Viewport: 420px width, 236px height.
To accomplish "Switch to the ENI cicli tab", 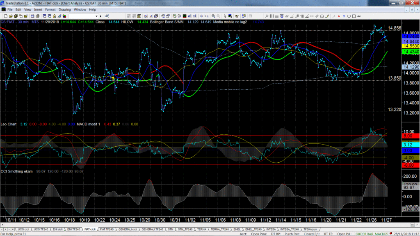I will point(57,229).
